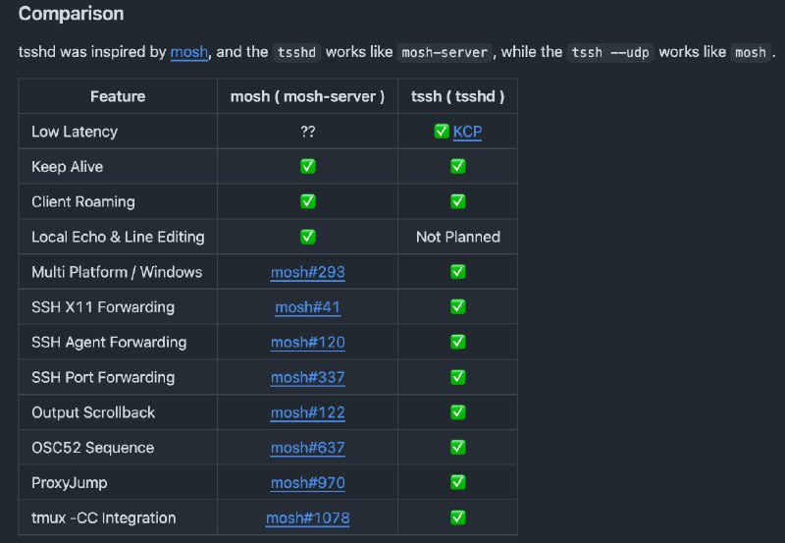Click the Not Planned cell
This screenshot has width=785, height=543.
coord(458,237)
